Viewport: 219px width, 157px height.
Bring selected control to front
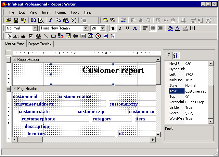[x=105, y=20]
